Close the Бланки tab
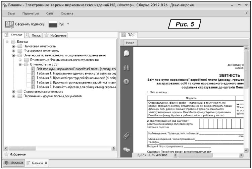Screen dimensions: 252x169 46,163
